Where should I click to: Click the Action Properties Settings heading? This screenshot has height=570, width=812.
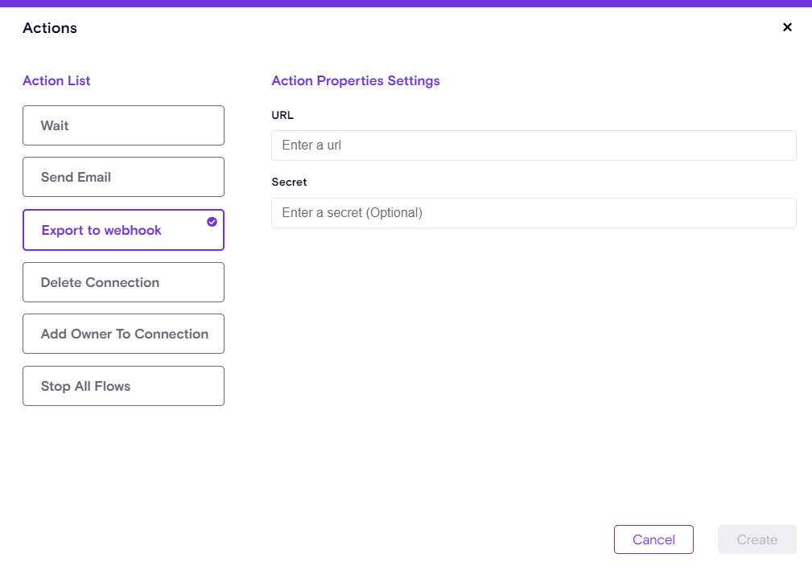pos(356,80)
